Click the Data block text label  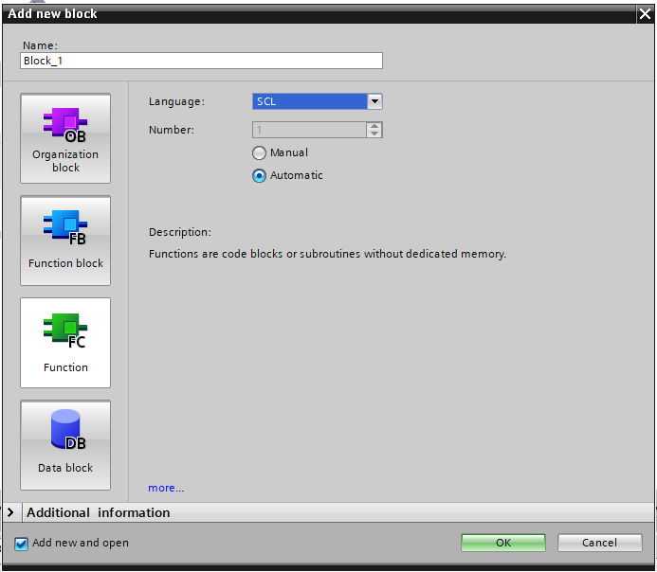65,468
